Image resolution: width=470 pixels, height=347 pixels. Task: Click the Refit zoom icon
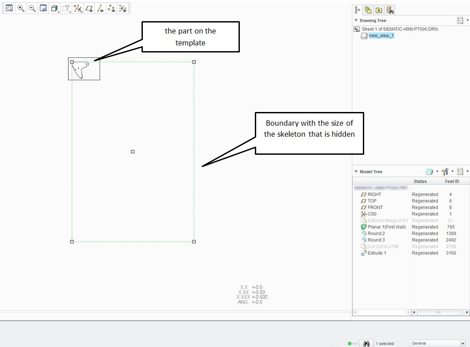click(9, 8)
